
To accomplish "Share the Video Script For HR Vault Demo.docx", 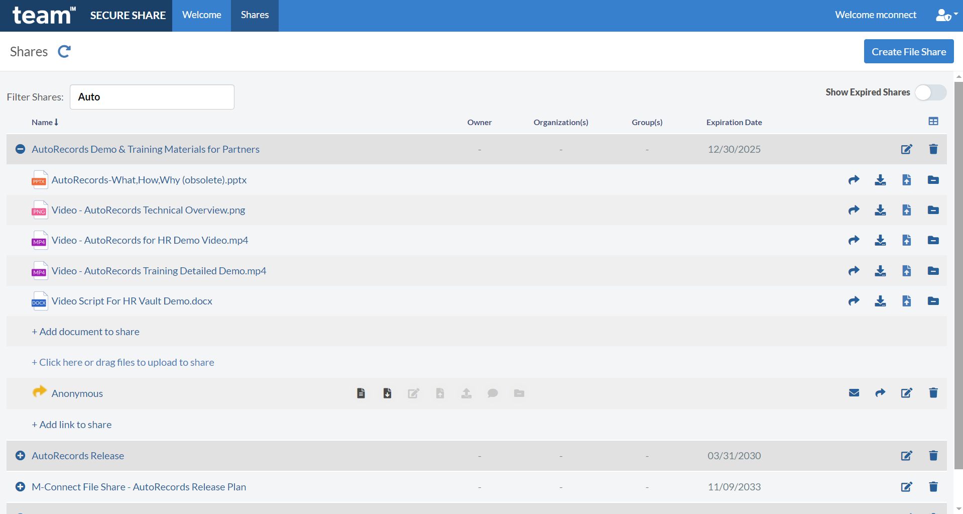I will 854,301.
